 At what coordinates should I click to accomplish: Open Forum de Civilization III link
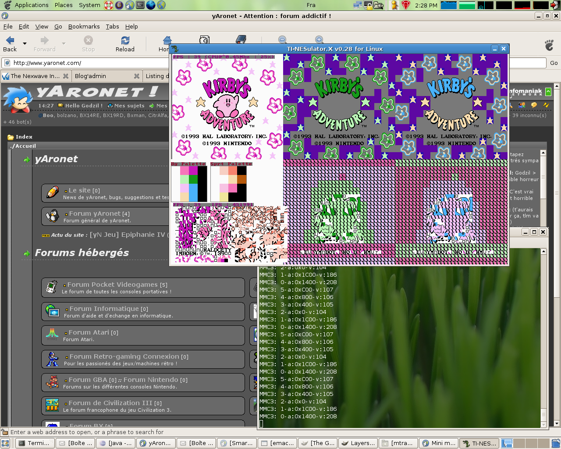tap(110, 403)
